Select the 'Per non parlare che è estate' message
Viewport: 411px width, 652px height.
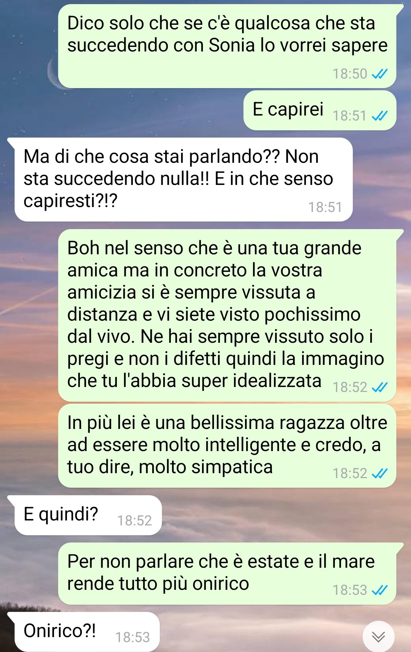(227, 573)
